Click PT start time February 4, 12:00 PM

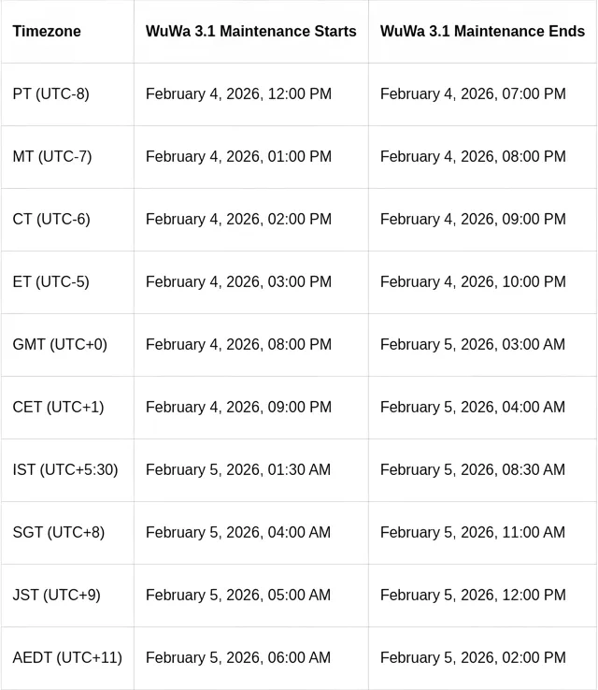238,94
